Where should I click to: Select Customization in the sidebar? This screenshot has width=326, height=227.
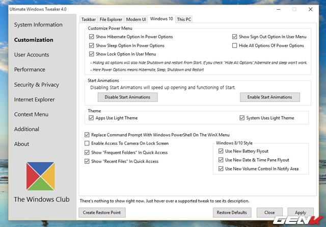coord(34,40)
